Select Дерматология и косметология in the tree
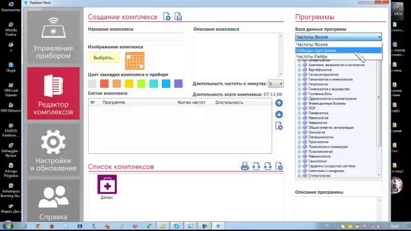411x231 pixels. tap(333, 99)
